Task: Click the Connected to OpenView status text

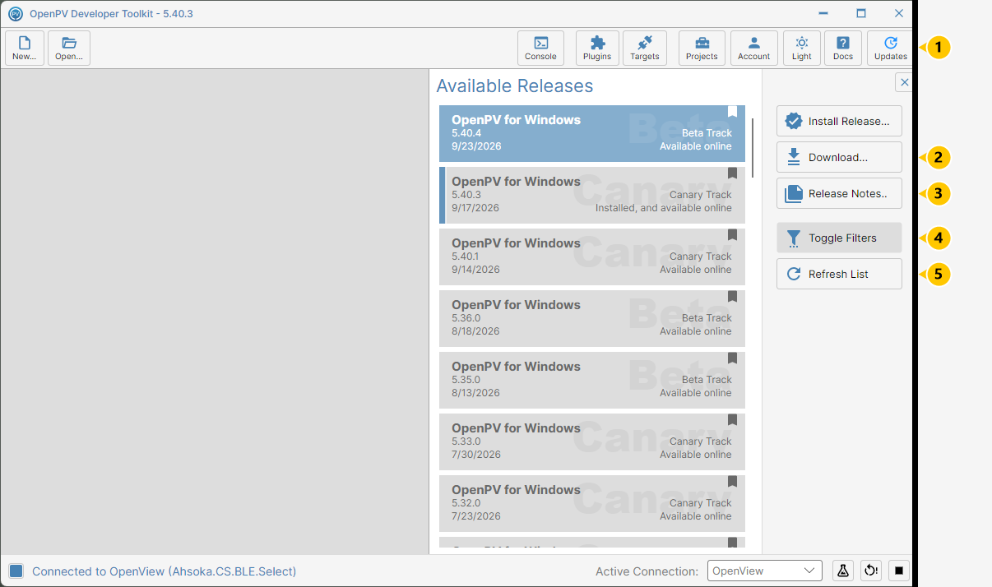Action: pyautogui.click(x=164, y=571)
